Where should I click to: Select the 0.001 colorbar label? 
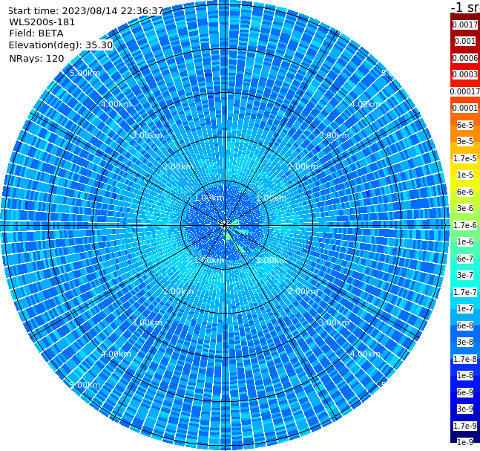pyautogui.click(x=465, y=41)
